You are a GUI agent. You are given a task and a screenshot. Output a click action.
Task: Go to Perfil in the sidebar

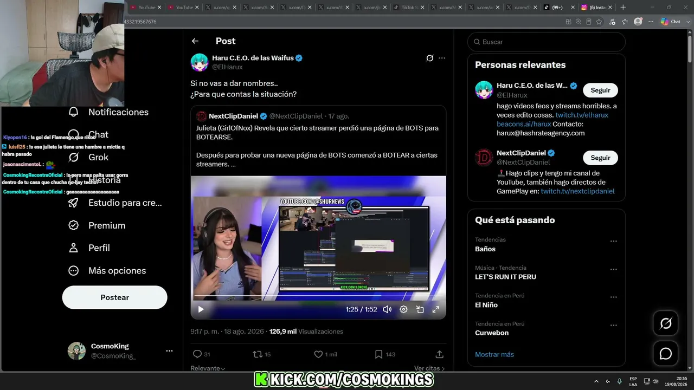pyautogui.click(x=89, y=248)
